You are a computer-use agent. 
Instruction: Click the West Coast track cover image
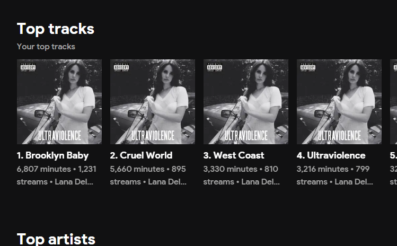(x=246, y=102)
